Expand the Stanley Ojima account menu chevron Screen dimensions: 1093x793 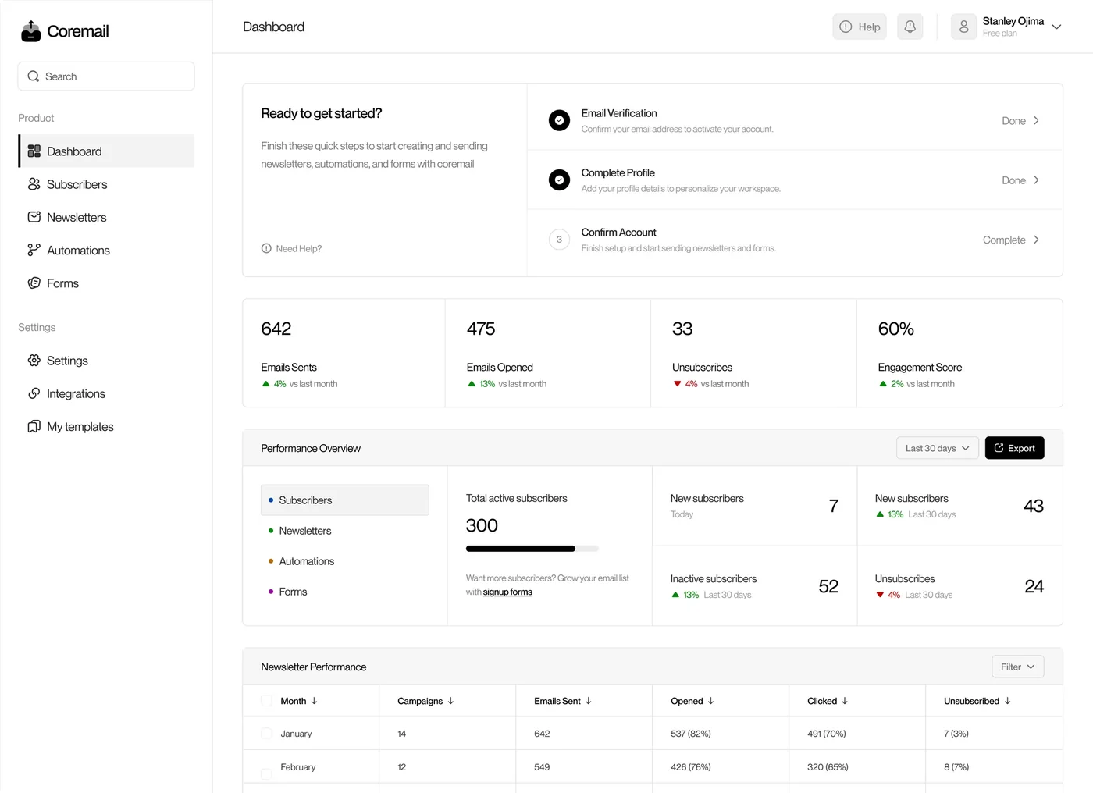(1056, 27)
